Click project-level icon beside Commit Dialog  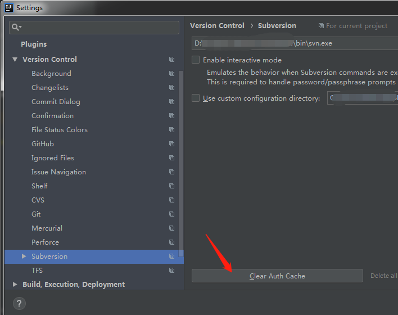[x=172, y=102]
